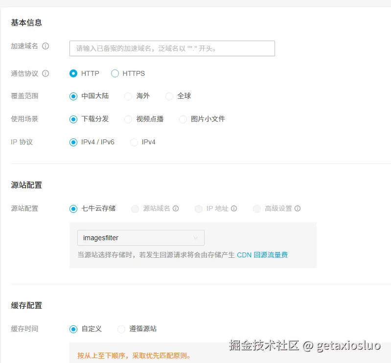
Task: Open the imagesfilter bucket dropdown
Action: [x=141, y=238]
